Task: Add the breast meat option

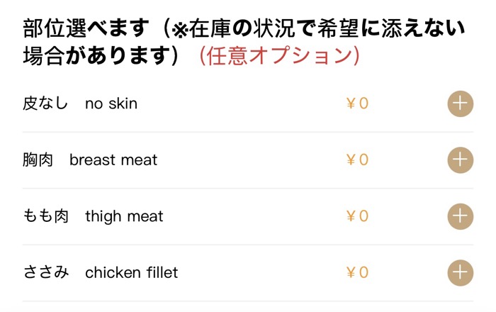Action: tap(460, 160)
